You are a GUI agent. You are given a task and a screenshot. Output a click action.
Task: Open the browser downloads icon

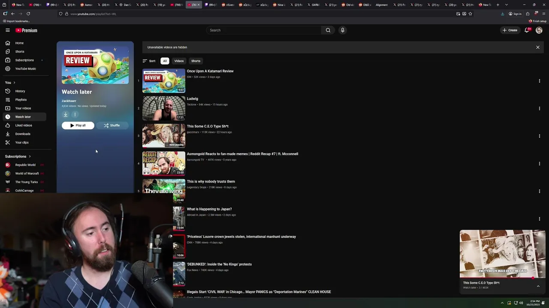pos(502,14)
